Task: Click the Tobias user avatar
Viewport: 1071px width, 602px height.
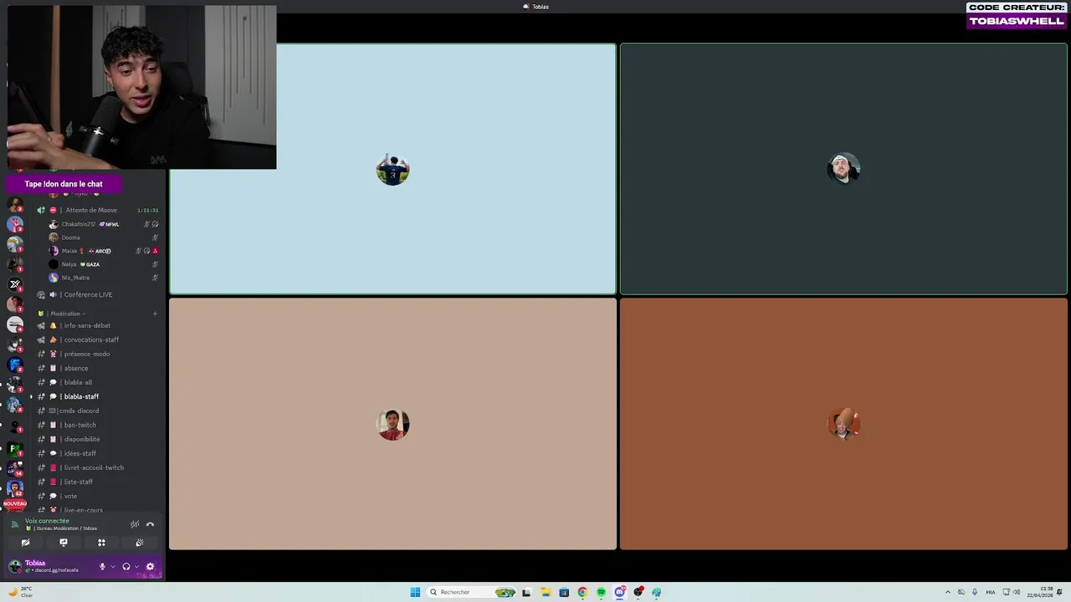Action: pos(14,566)
